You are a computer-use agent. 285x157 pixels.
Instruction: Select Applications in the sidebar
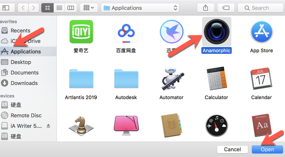click(28, 51)
